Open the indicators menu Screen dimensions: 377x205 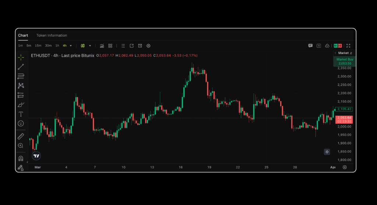pos(102,46)
